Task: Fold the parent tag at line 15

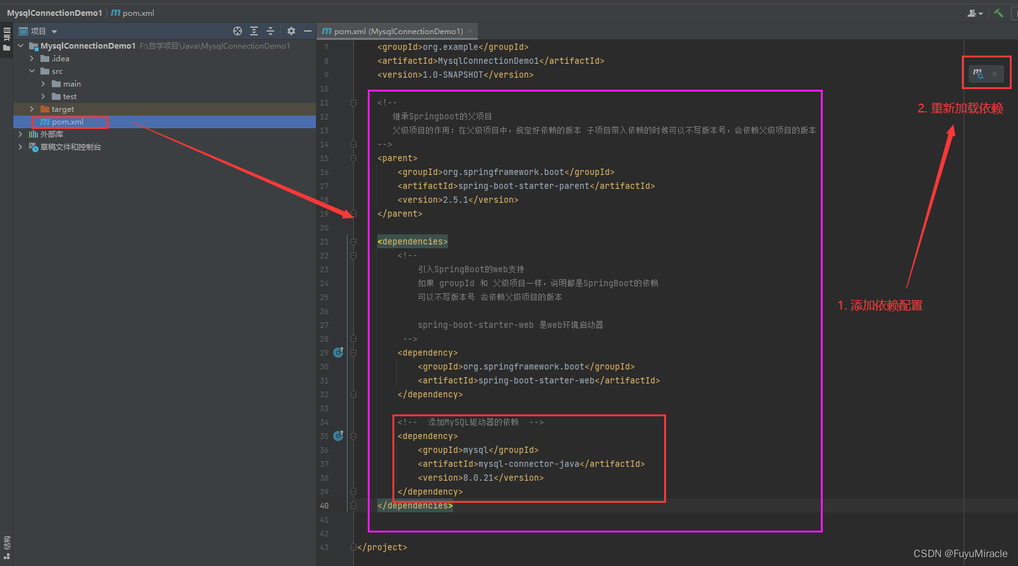Action: pyautogui.click(x=354, y=158)
